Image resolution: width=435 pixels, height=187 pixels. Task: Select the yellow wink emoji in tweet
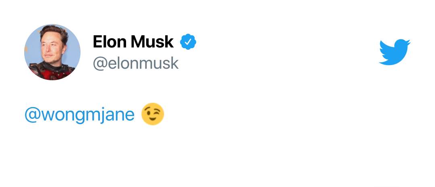153,114
